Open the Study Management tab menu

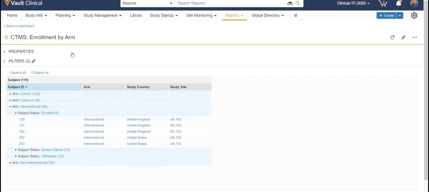pyautogui.click(x=103, y=15)
